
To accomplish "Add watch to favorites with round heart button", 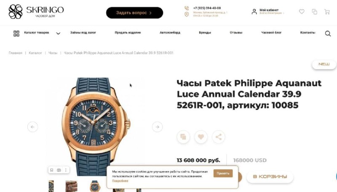I will [x=201, y=137].
